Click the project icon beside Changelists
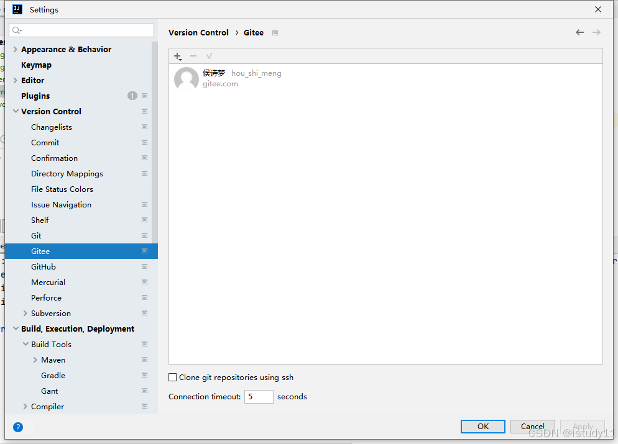The image size is (618, 444). click(145, 127)
